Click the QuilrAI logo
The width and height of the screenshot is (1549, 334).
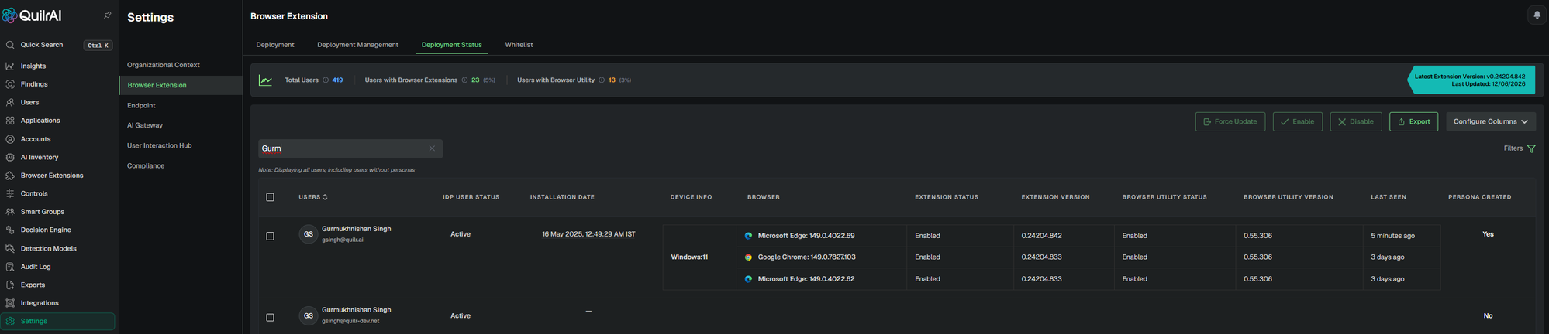[33, 15]
